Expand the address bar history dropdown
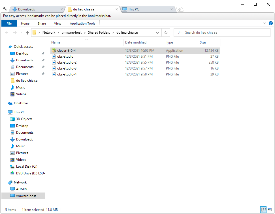The image size is (275, 214). (x=157, y=33)
